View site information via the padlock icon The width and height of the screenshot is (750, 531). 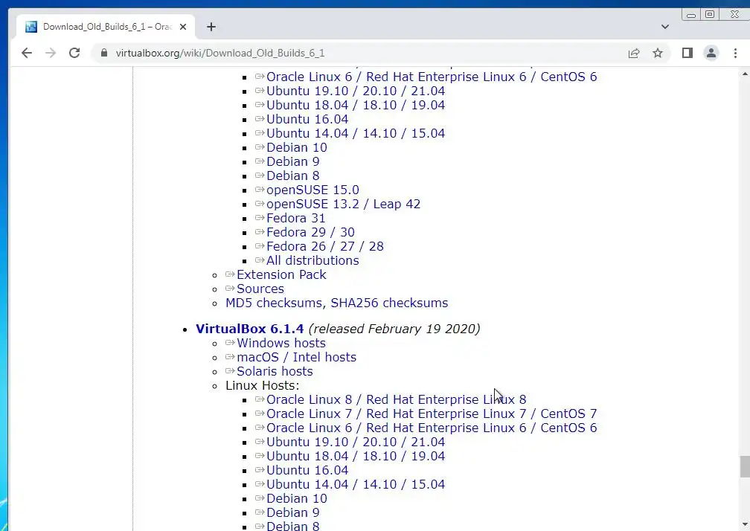pos(104,53)
